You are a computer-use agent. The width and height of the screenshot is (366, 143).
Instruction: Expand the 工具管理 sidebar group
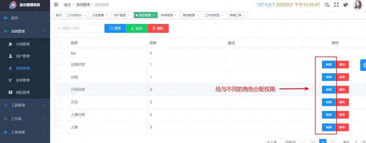(x=25, y=105)
